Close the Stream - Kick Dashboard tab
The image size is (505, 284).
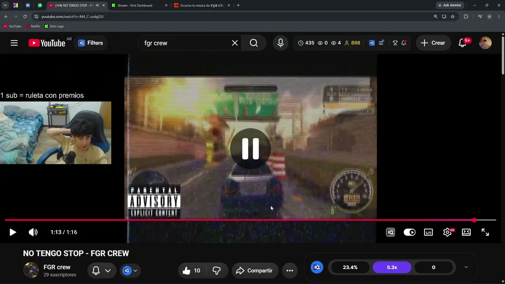pyautogui.click(x=166, y=6)
